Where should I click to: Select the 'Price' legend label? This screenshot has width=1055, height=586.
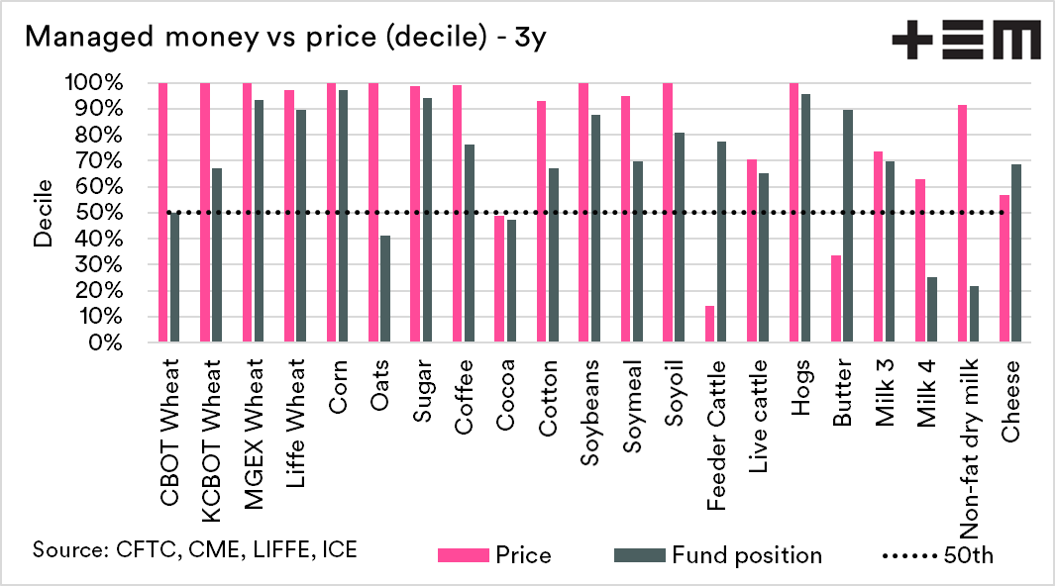pos(524,554)
